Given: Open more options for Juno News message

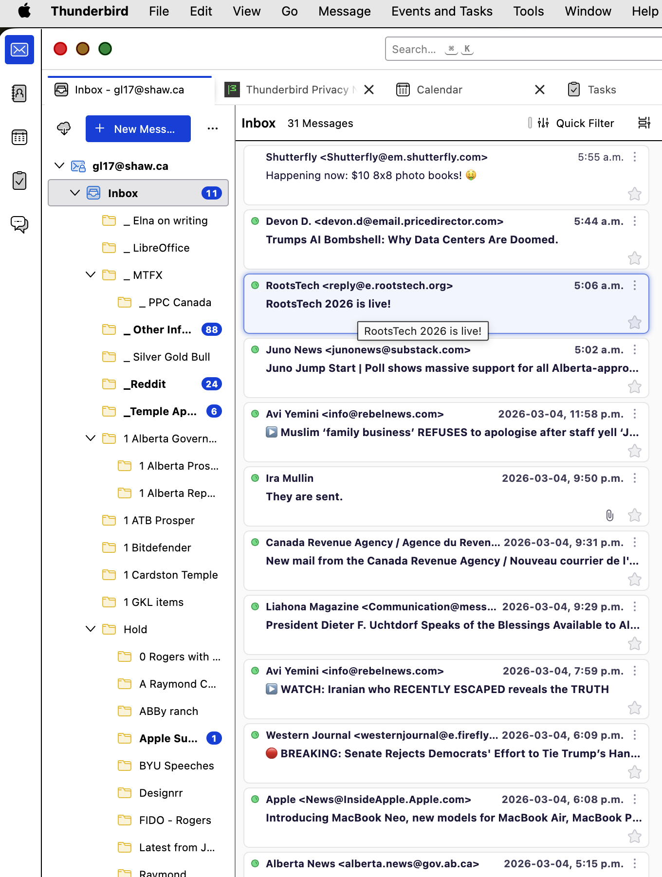Looking at the screenshot, I should (x=635, y=349).
